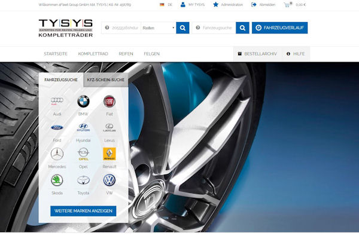Open the KOMPLETTRAD menu item
This screenshot has height=245, width=359.
(x=93, y=54)
